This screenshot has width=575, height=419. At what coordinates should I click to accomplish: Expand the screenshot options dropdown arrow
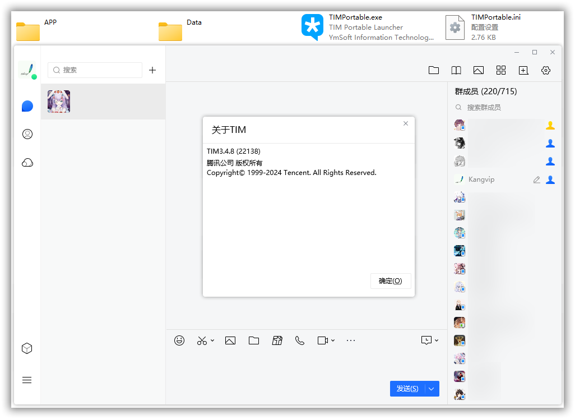(212, 340)
